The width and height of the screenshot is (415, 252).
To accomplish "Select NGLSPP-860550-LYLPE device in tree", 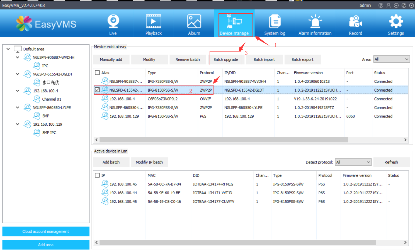I will point(52,107).
